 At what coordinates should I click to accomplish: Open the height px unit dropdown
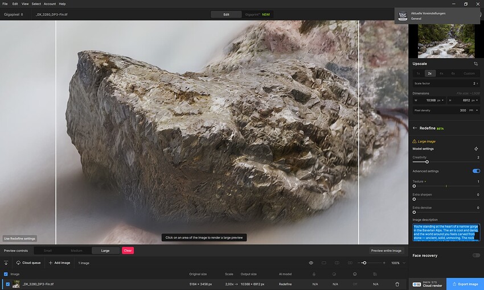pos(475,100)
